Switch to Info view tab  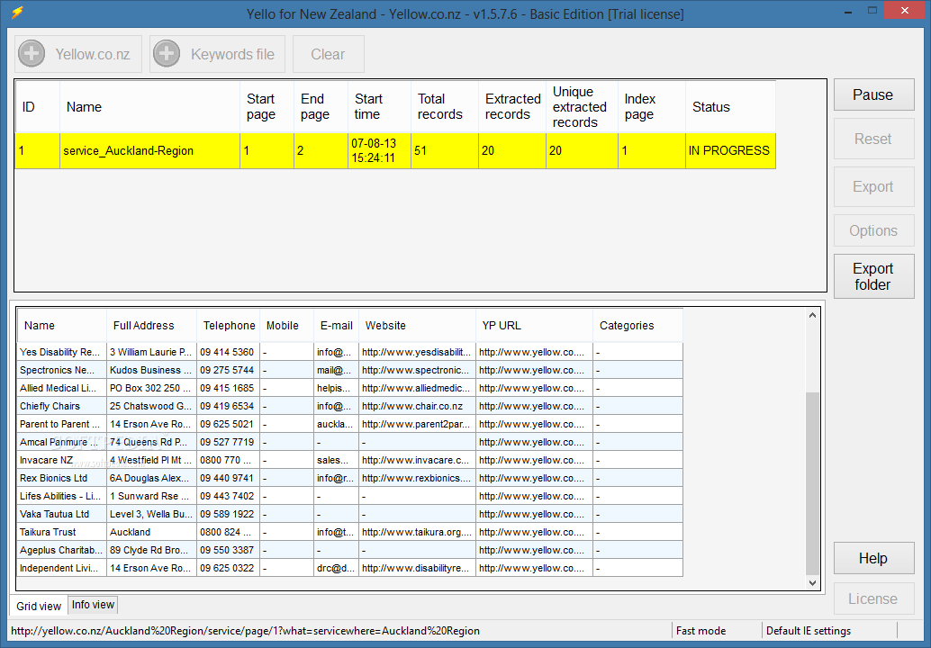[x=94, y=605]
